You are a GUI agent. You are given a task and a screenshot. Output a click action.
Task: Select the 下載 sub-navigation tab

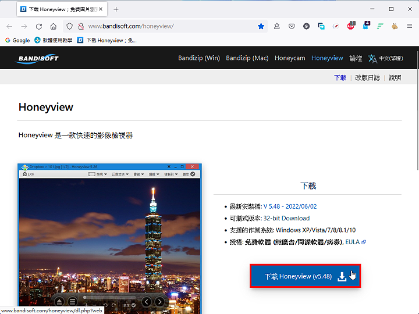[x=340, y=78]
